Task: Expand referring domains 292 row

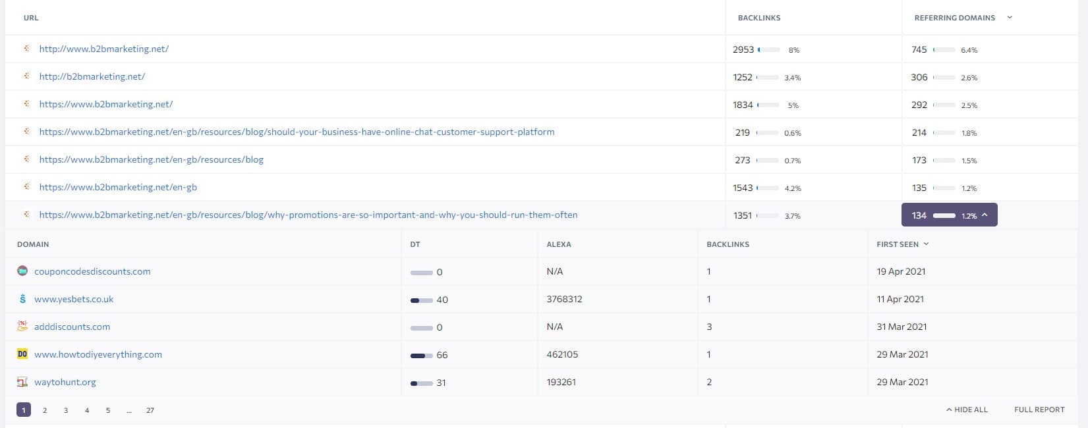Action: pos(946,105)
